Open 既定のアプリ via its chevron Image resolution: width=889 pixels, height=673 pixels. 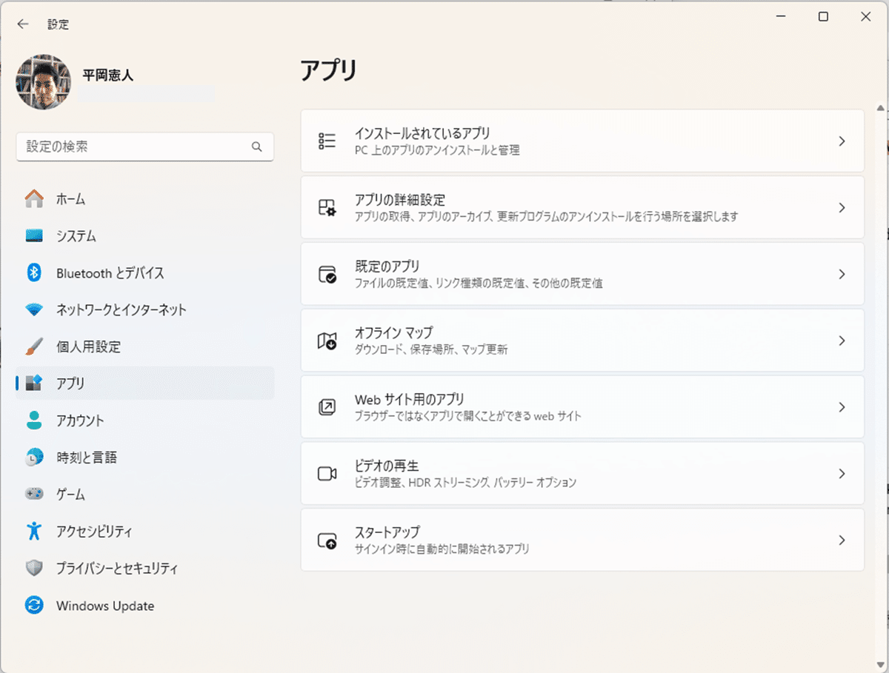point(842,274)
